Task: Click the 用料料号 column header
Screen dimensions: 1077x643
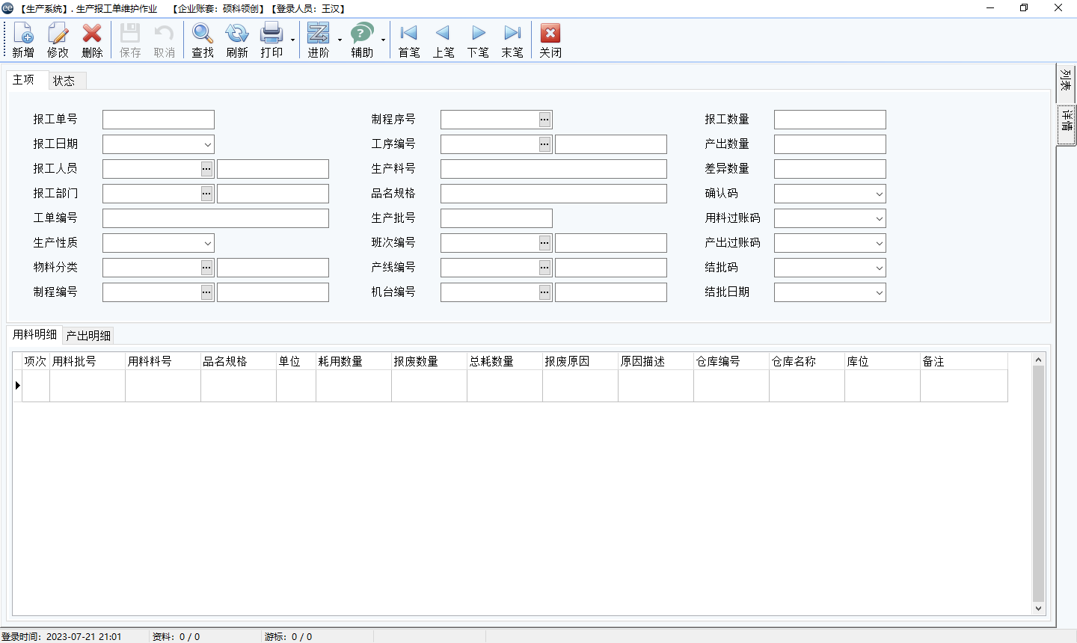Action: coord(163,361)
